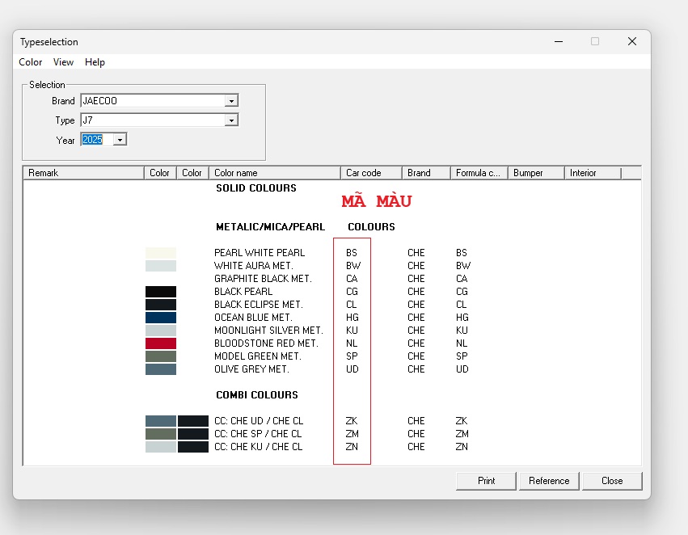Pick the Black Pearl color swatch
This screenshot has height=535, width=688.
(x=161, y=292)
